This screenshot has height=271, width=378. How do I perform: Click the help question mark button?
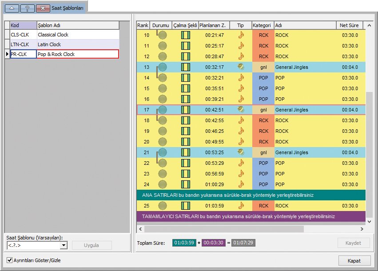tap(27, 8)
